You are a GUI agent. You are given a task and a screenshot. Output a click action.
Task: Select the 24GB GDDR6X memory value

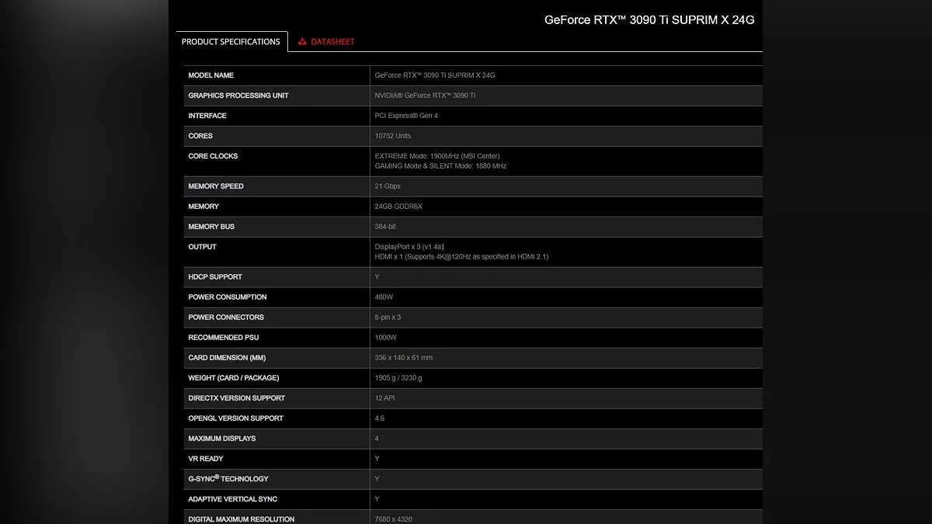coord(398,206)
